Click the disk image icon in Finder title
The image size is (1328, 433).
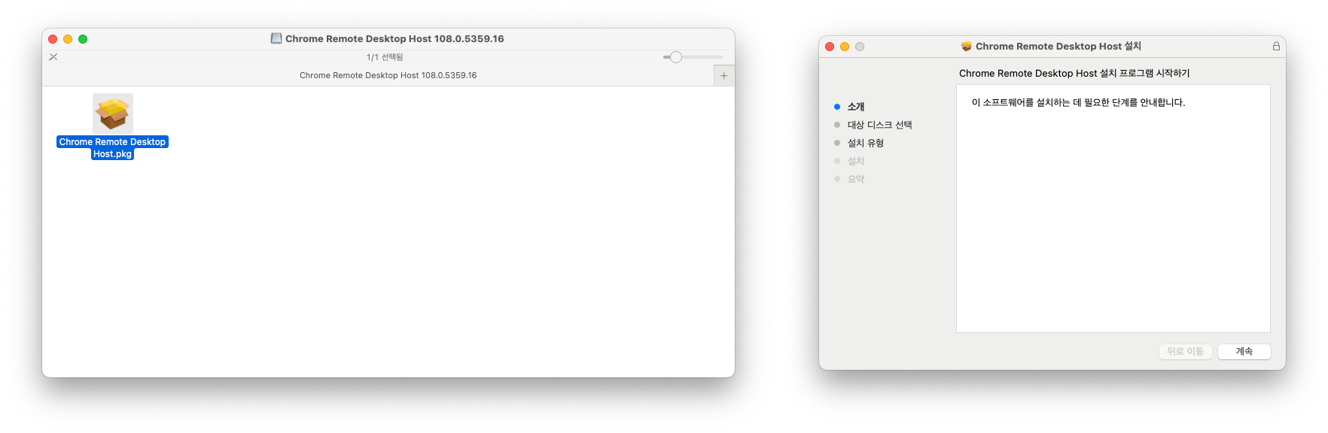[x=276, y=38]
